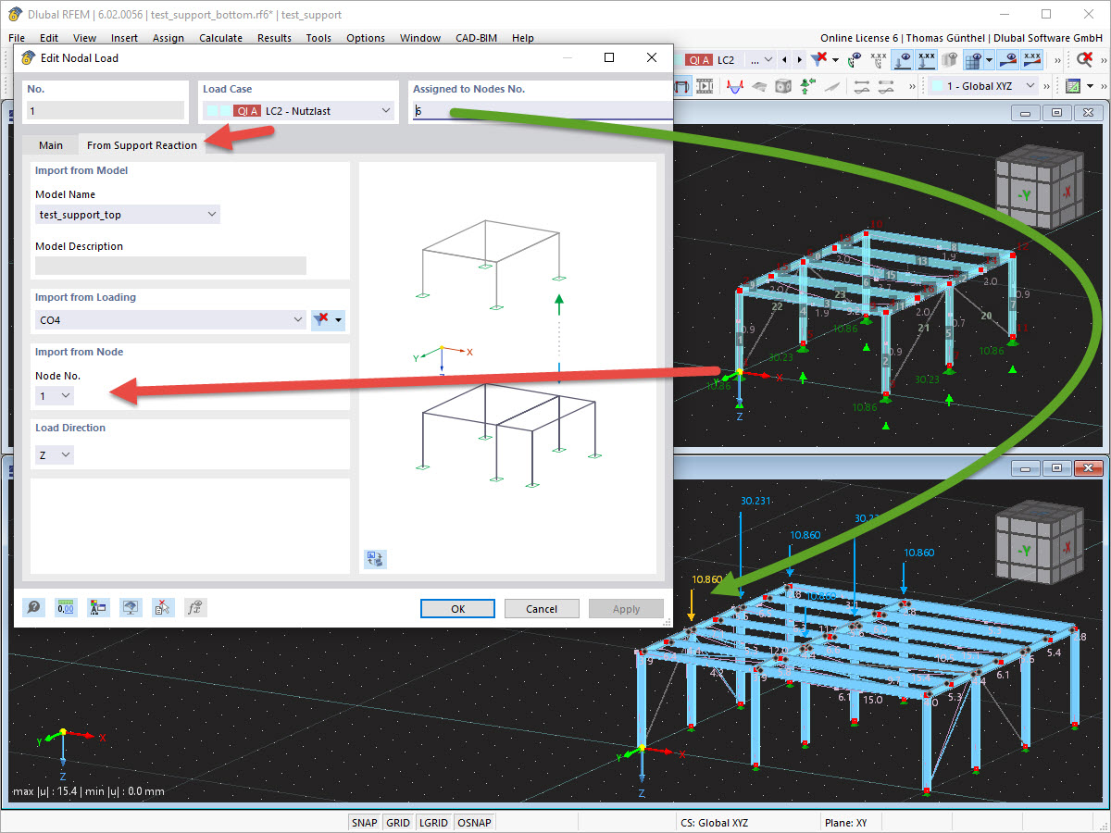Click the decimal places 0,00 icon
Image resolution: width=1111 pixels, height=833 pixels.
coord(66,607)
